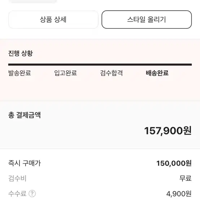Open the 수수료 help question-mark icon
The image size is (200, 200).
[32, 194]
